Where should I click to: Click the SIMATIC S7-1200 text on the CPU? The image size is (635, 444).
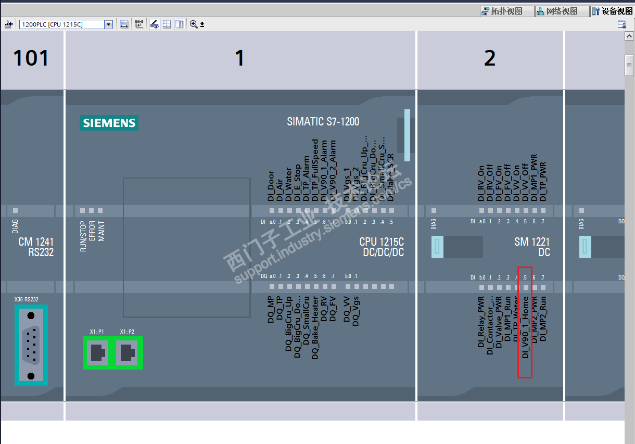(x=323, y=122)
